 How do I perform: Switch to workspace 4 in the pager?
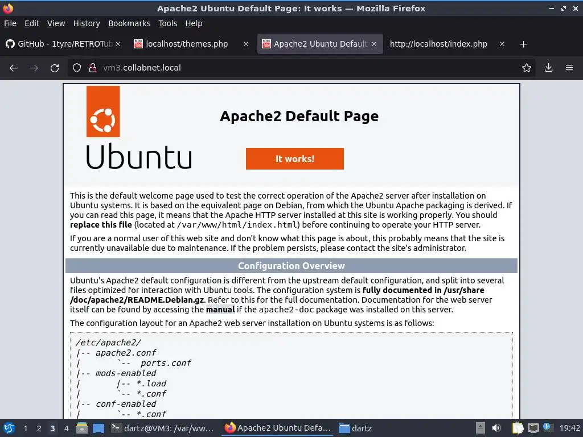click(x=66, y=428)
